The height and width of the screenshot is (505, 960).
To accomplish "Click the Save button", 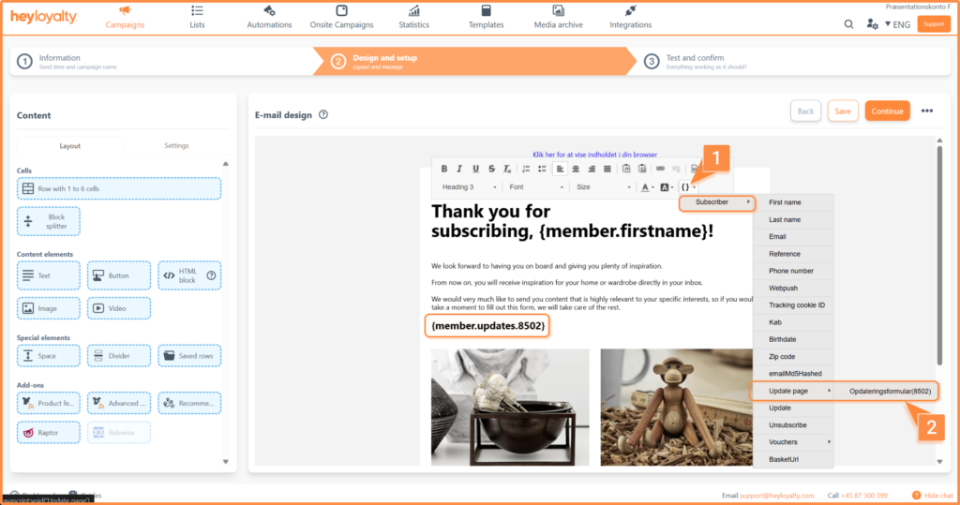I will coord(843,111).
